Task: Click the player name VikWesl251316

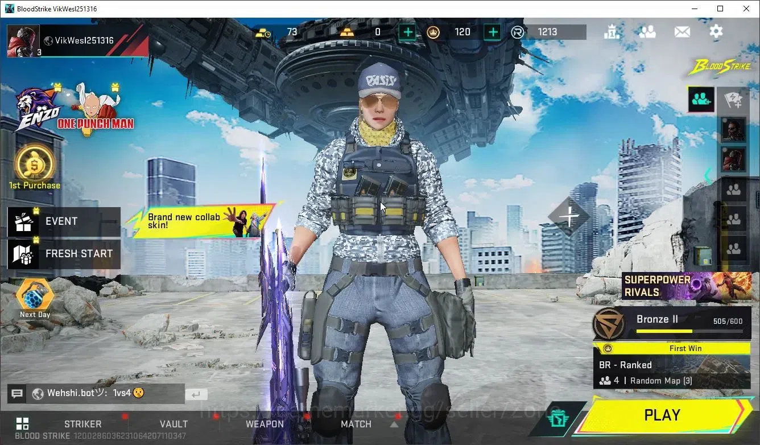Action: click(x=84, y=40)
